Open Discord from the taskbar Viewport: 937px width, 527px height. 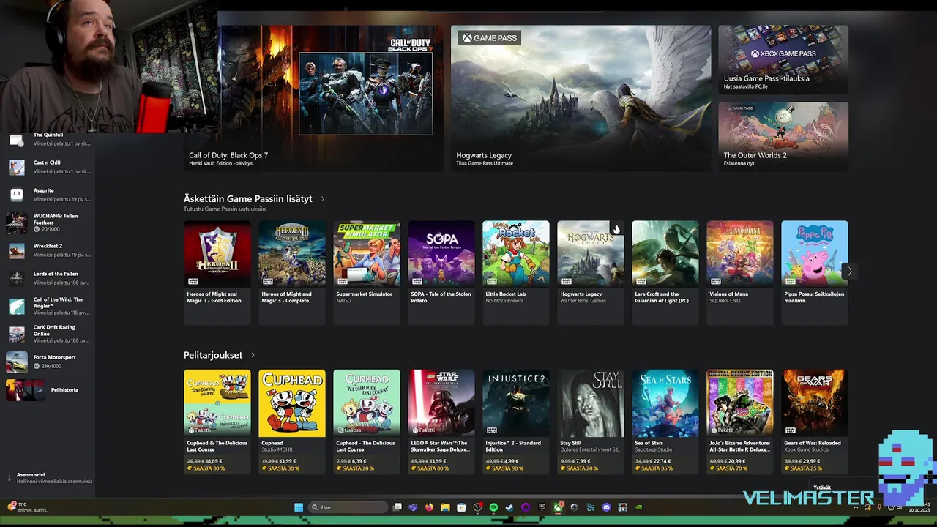point(606,507)
